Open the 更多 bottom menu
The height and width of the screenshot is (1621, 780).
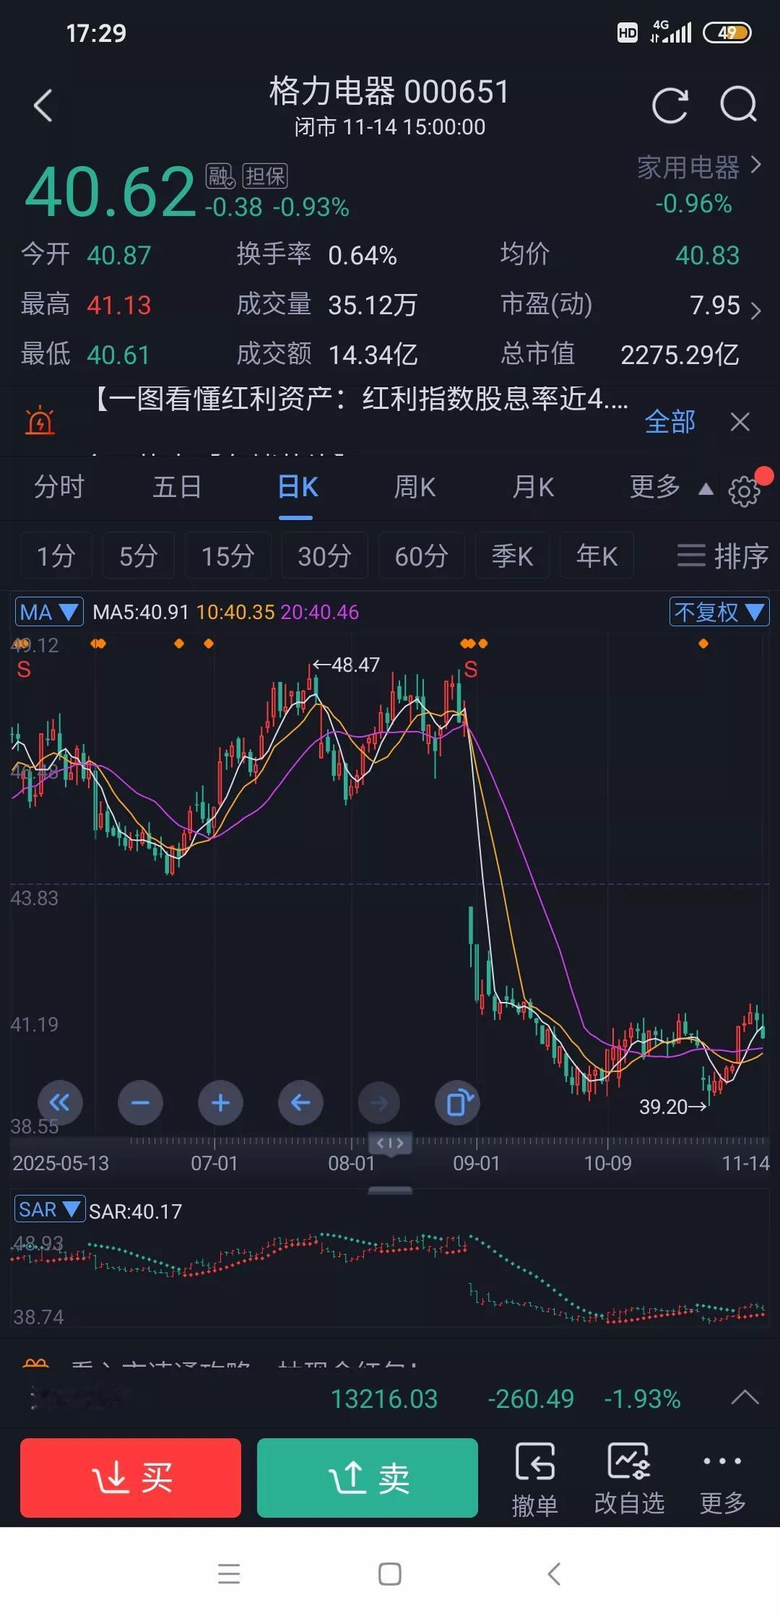pyautogui.click(x=722, y=1478)
